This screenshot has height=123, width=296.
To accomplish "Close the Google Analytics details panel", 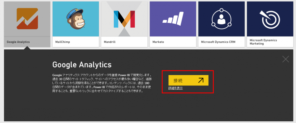I will [285, 59].
